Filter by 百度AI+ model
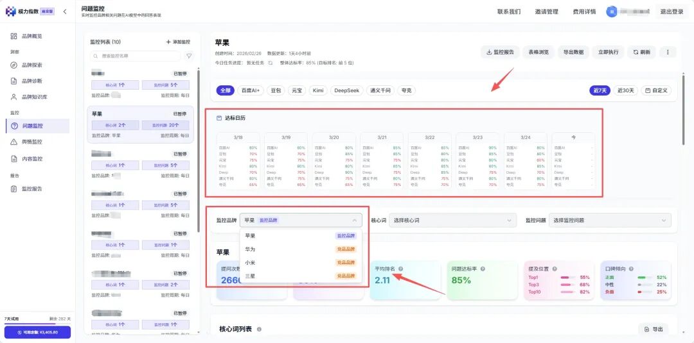Viewport: 694px width, 343px height. click(x=251, y=90)
